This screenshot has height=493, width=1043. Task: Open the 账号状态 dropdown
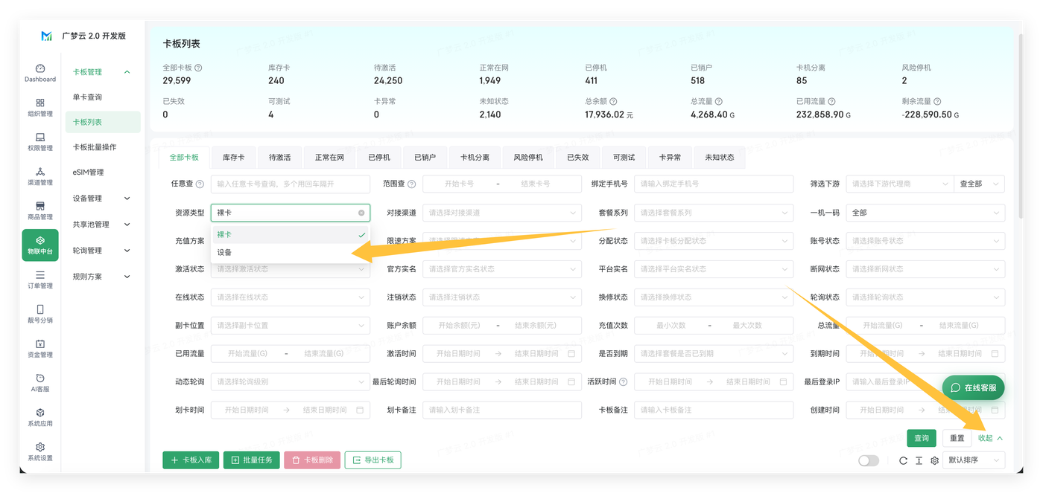tap(925, 241)
